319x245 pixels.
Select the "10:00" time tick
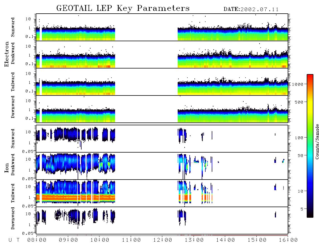(100, 240)
